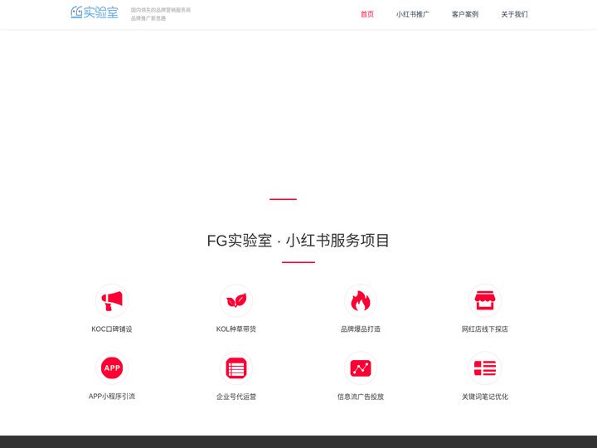Viewport: 597px width, 448px height.
Task: Click the leaf KOL icon
Action: tap(236, 300)
